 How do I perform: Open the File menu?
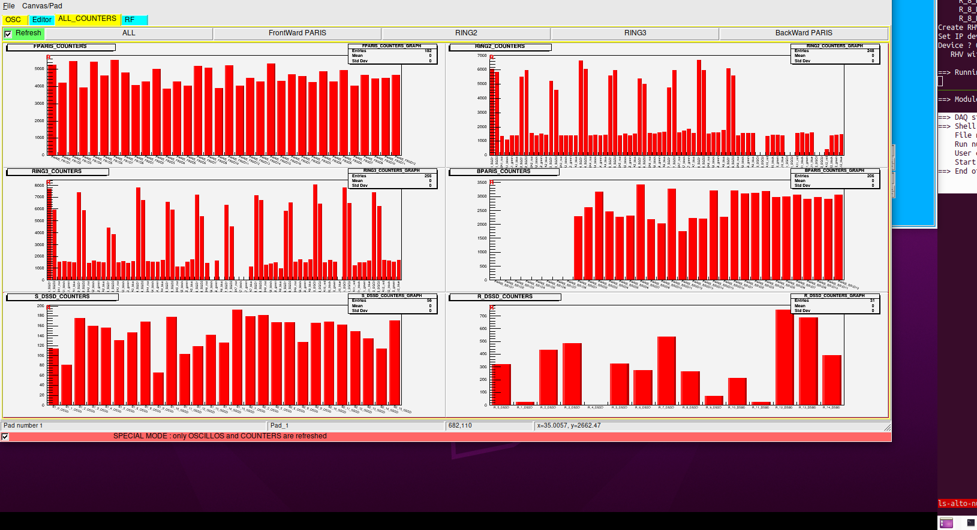9,6
